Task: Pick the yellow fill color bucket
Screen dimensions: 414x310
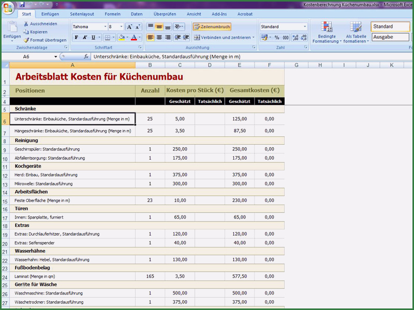Action: tap(121, 38)
